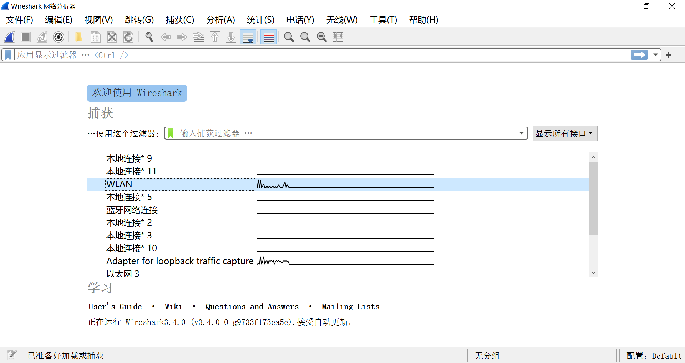The image size is (685, 363).
Task: Toggle packet colorization rules icon
Action: click(269, 37)
